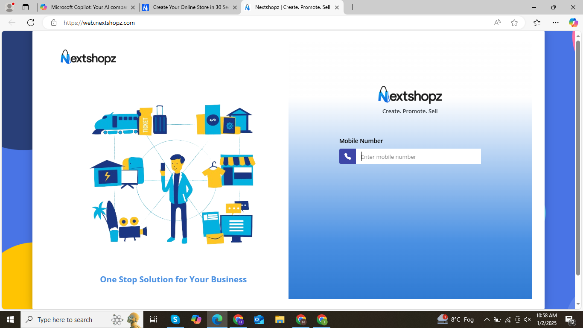Select the Nextshopz Create Promote Sell tab
This screenshot has height=328, width=583.
pos(292,7)
